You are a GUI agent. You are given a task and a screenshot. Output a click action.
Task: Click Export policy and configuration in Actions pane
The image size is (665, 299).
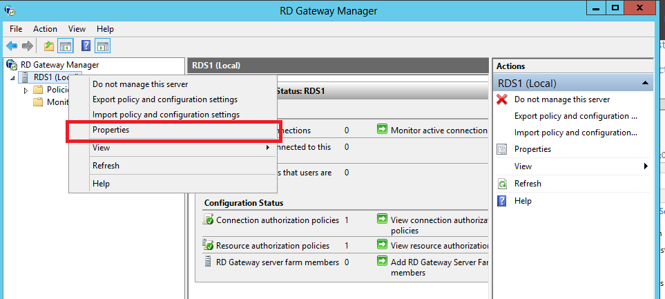(575, 116)
